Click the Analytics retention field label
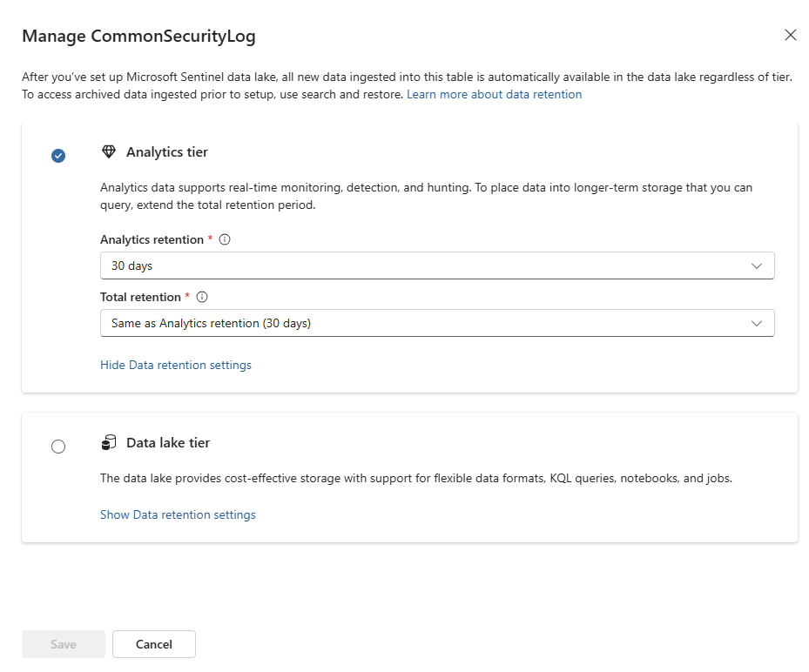The image size is (809, 672). coord(152,240)
